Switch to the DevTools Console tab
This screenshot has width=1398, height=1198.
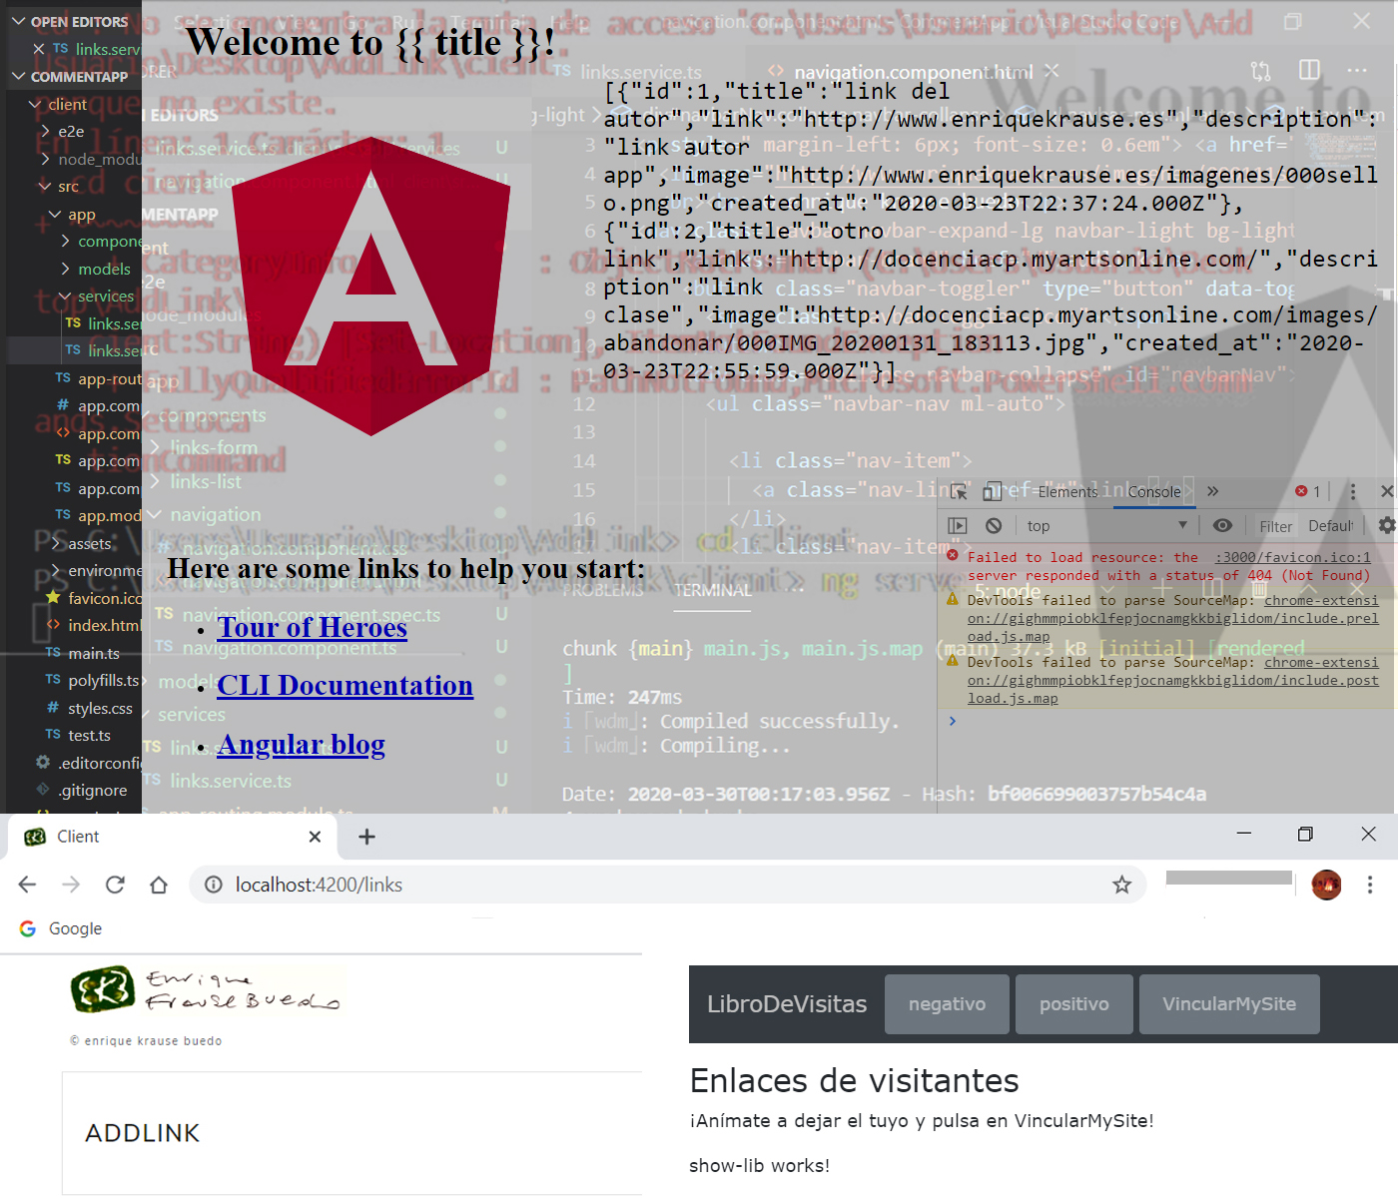click(x=1154, y=491)
